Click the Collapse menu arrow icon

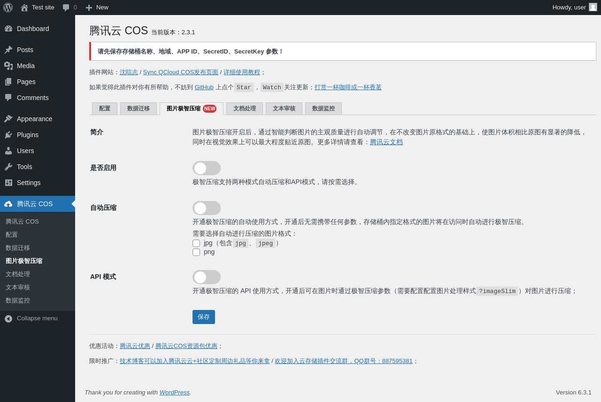[8, 318]
